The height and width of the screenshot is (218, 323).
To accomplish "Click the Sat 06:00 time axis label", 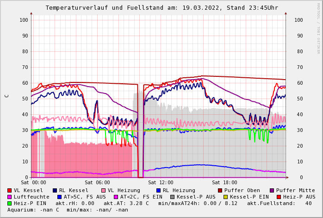I will 97,182.
